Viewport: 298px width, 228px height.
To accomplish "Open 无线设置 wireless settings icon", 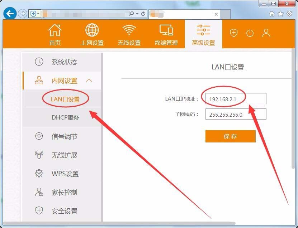I will (x=129, y=30).
